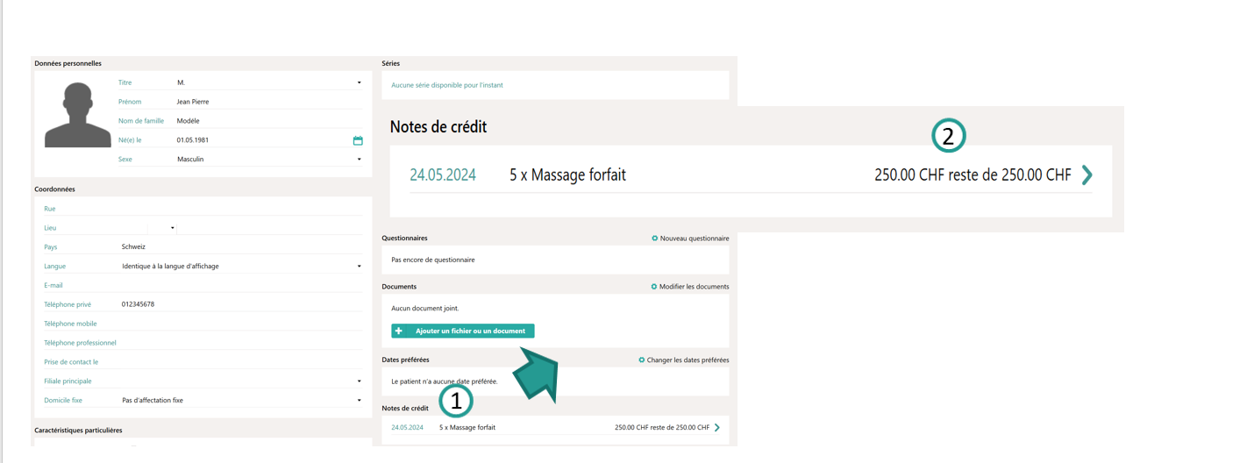Viewport: 1247px width, 463px height.
Task: Open the Titre dropdown
Action: pyautogui.click(x=359, y=82)
